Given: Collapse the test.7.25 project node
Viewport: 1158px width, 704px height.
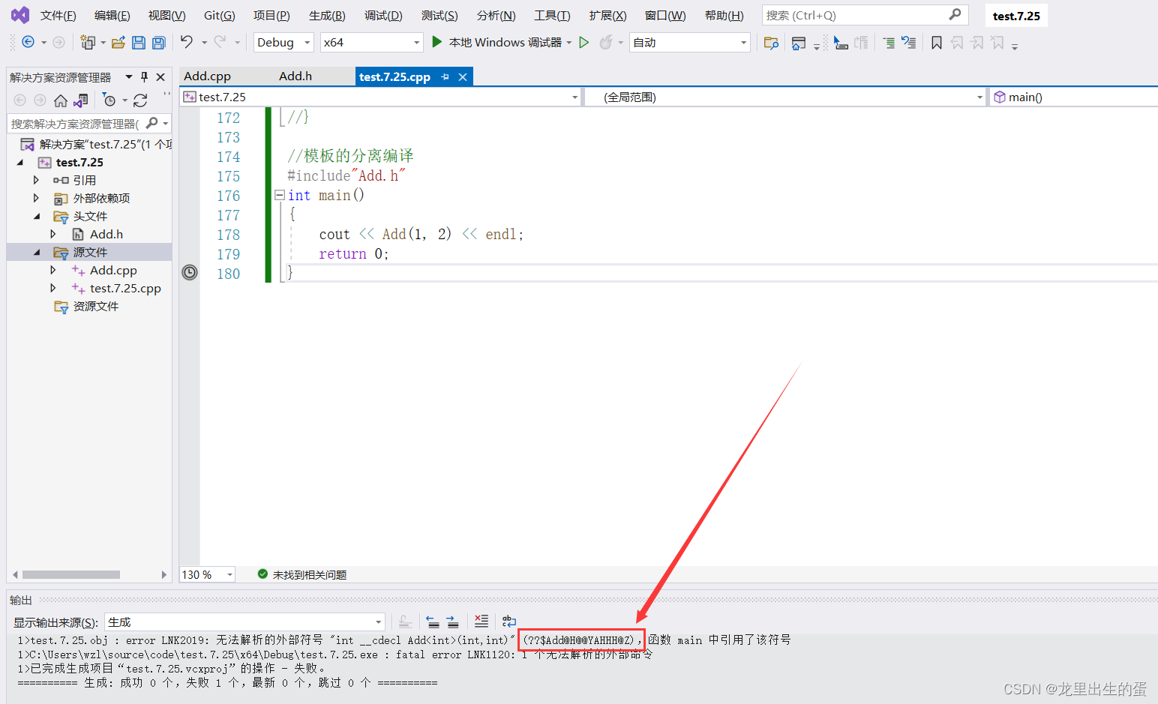Looking at the screenshot, I should coord(20,163).
